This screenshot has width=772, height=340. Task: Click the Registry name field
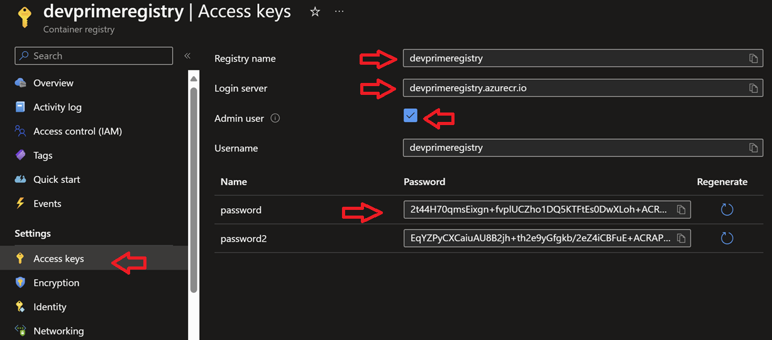583,58
